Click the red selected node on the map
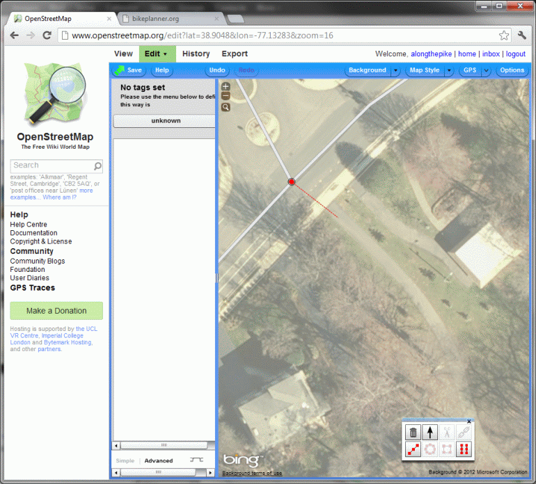The width and height of the screenshot is (536, 484). click(x=291, y=181)
